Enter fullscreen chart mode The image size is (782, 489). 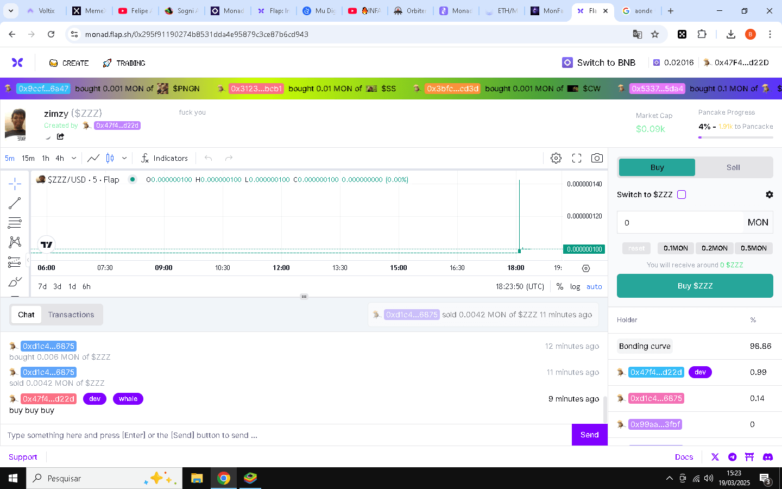point(577,158)
